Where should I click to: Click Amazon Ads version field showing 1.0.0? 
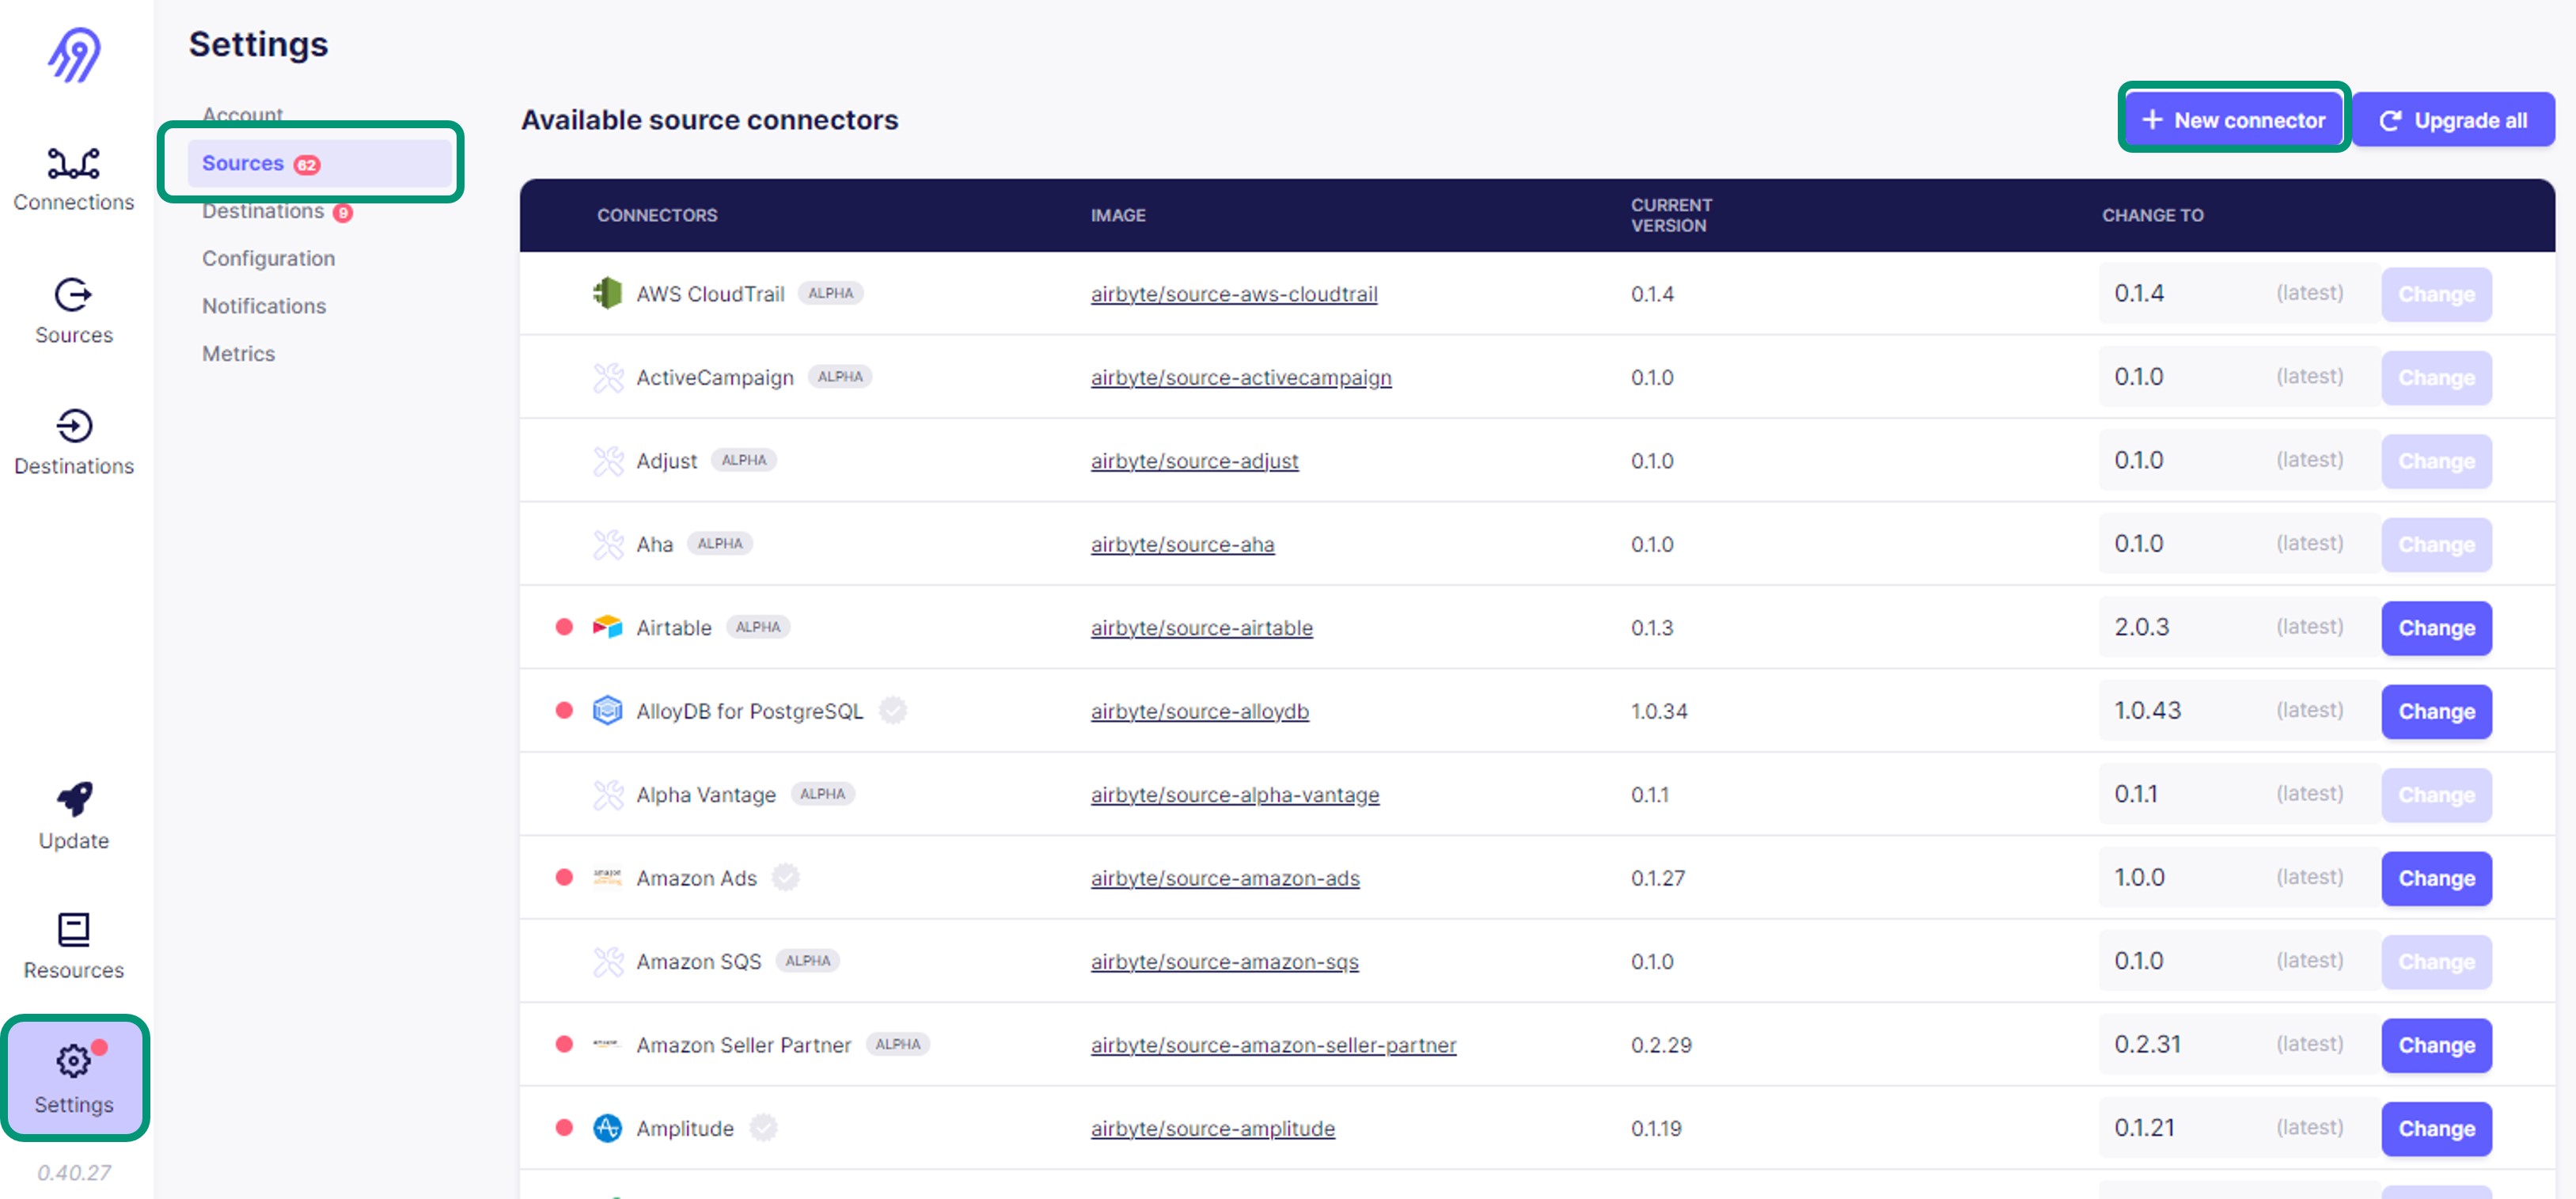click(2238, 877)
